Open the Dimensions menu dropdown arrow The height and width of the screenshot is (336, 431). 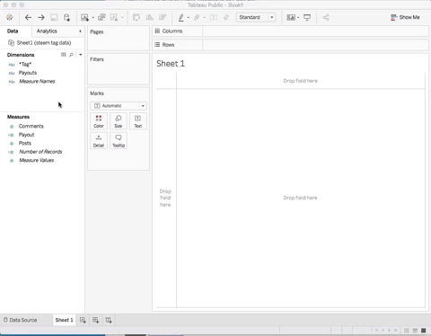tap(81, 55)
